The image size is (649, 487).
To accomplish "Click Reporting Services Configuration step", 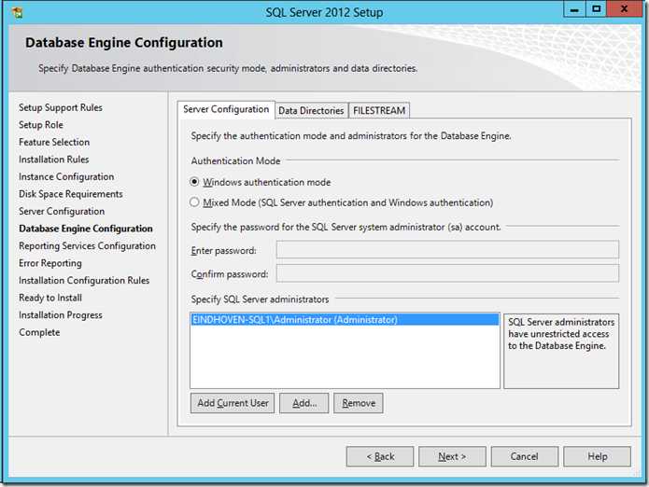I will [x=88, y=246].
